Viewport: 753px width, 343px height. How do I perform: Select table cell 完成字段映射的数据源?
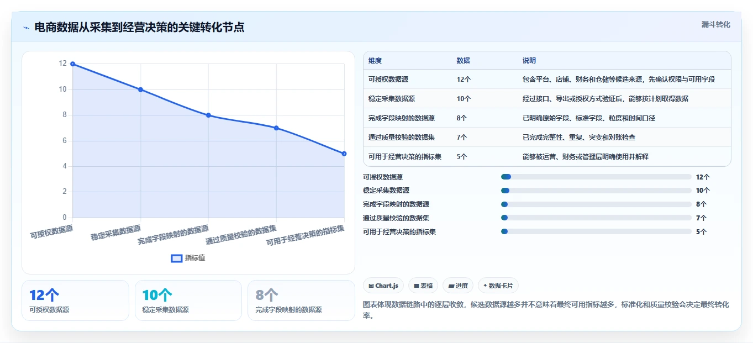[402, 118]
